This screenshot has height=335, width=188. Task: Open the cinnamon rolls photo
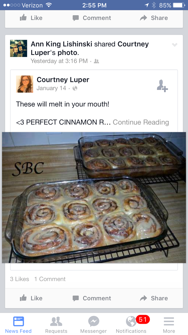click(94, 197)
